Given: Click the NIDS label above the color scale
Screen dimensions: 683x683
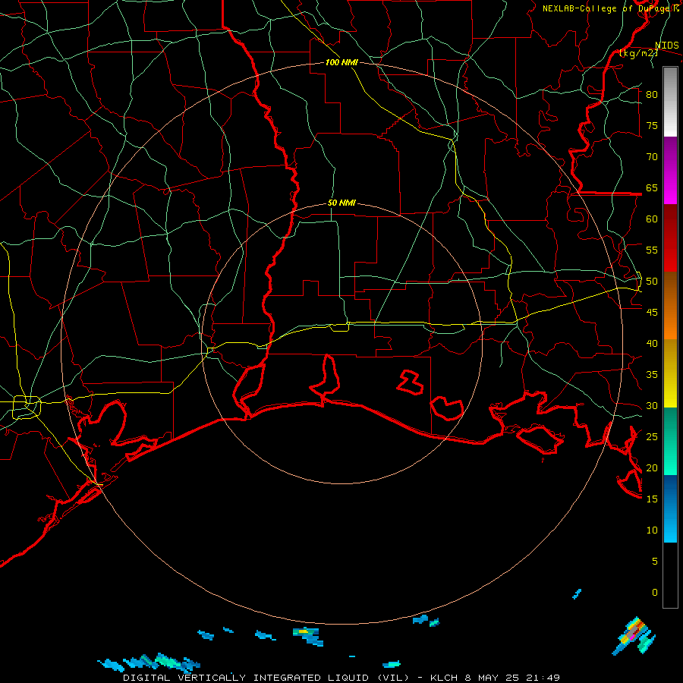Looking at the screenshot, I should point(666,46).
